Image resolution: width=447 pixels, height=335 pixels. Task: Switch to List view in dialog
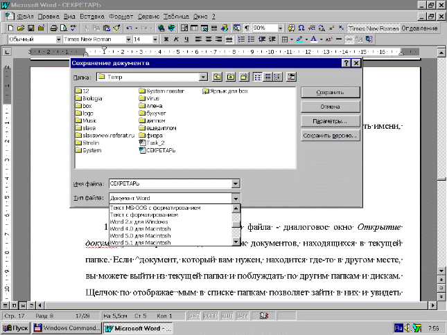(x=257, y=77)
